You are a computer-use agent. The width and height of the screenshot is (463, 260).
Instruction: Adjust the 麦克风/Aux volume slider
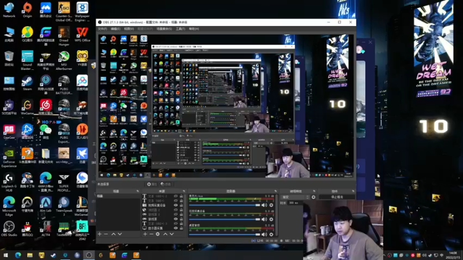(x=225, y=205)
